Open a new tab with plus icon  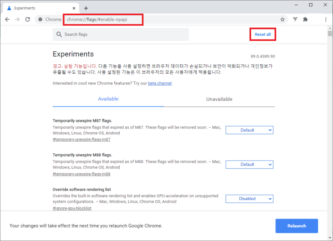pyautogui.click(x=86, y=8)
